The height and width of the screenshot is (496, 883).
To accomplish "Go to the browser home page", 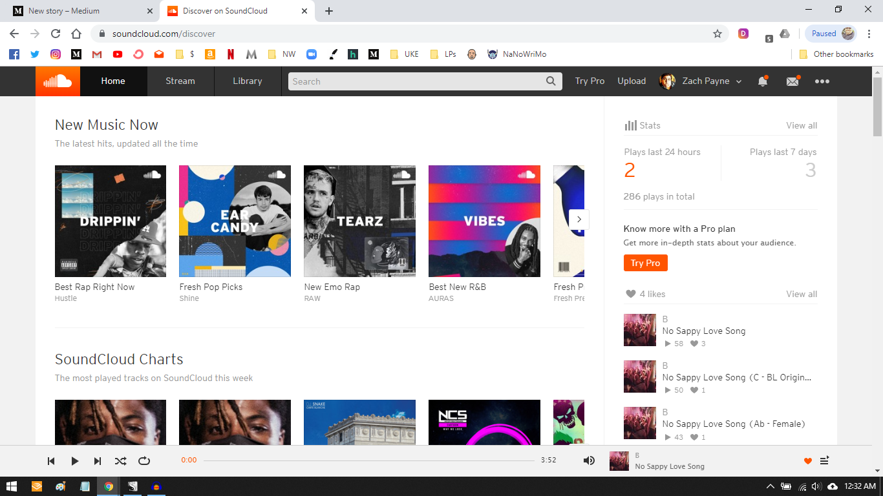I will 76,34.
